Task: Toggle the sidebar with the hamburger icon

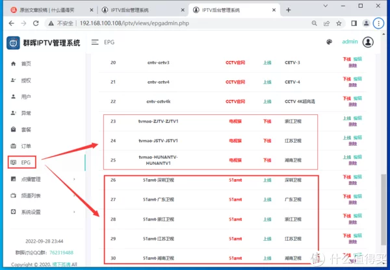Action: [95, 42]
